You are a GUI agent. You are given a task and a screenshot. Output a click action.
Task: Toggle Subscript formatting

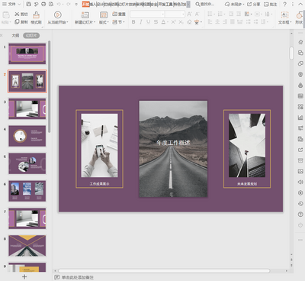[181, 22]
